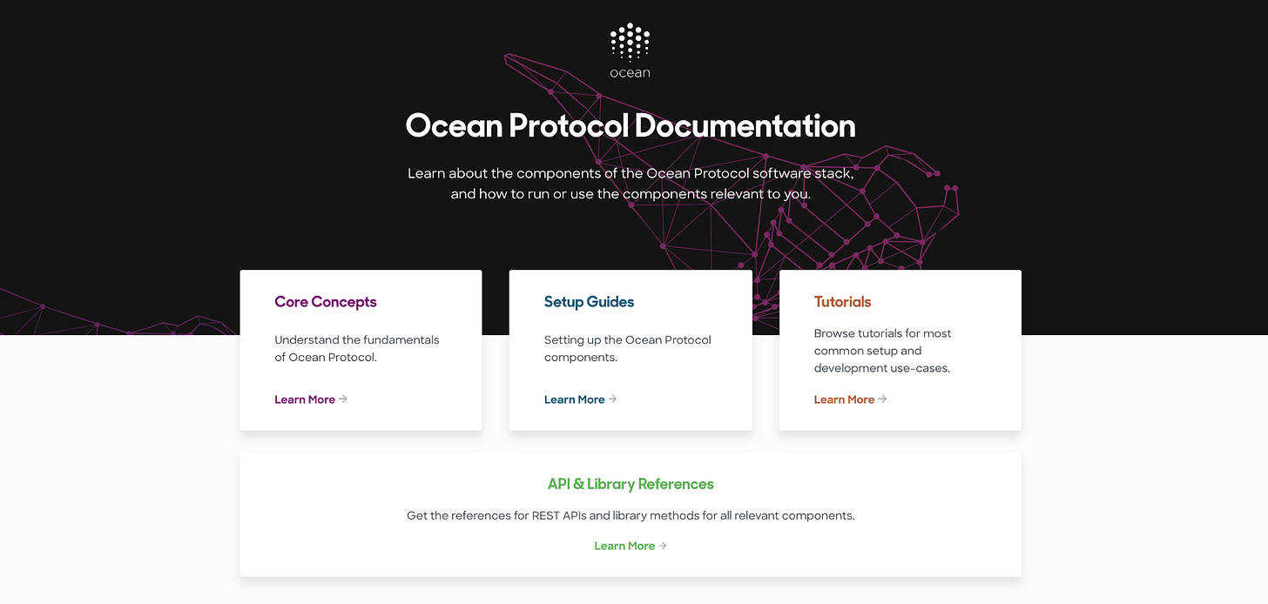Click Learn More under Setup Guides

tap(575, 399)
